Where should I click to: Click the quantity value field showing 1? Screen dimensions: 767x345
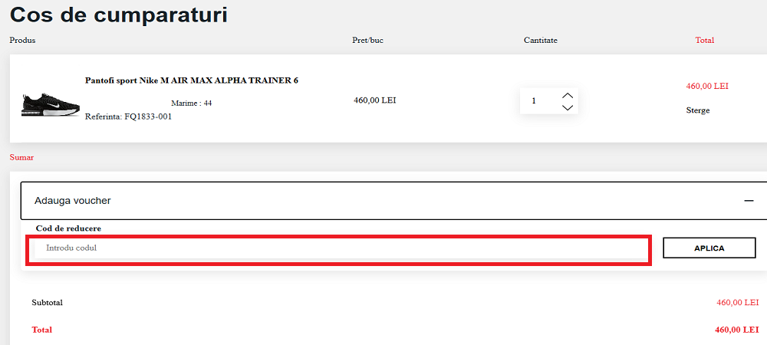535,101
